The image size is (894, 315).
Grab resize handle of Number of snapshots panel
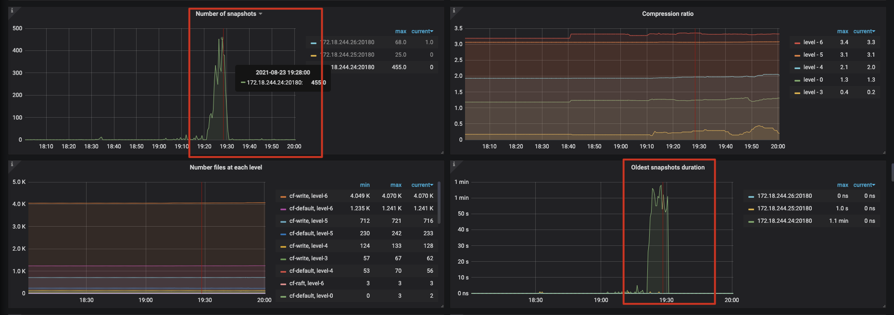click(442, 153)
